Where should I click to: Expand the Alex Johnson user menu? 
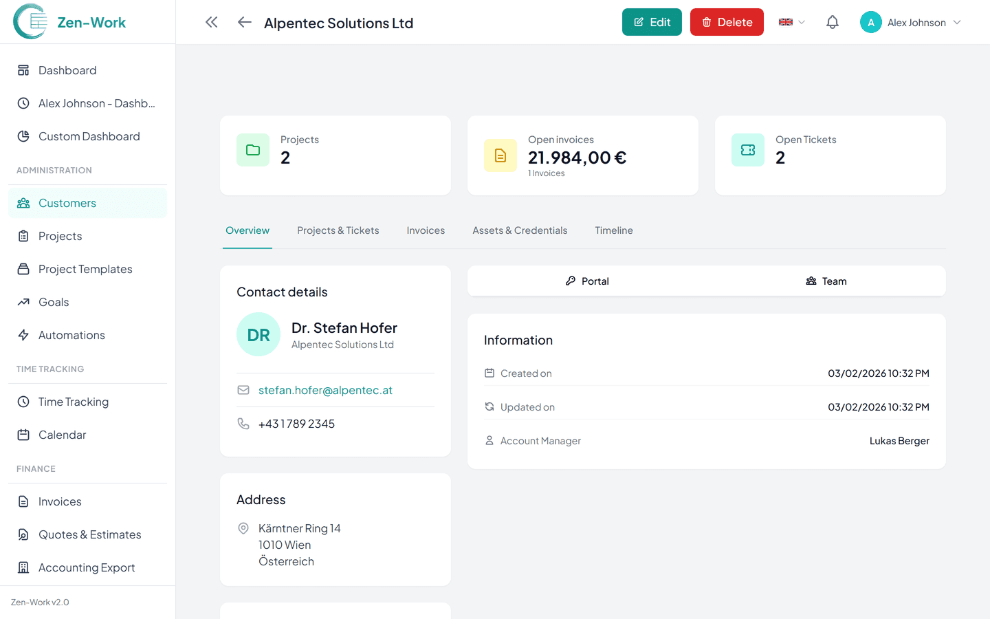(x=911, y=23)
